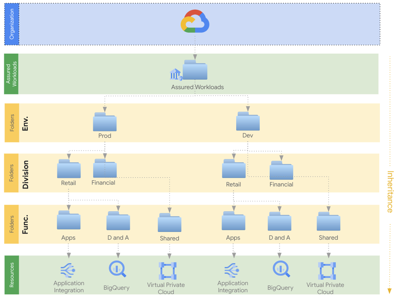Select the Assured Workloads icon
The image size is (397, 299).
coord(193,71)
